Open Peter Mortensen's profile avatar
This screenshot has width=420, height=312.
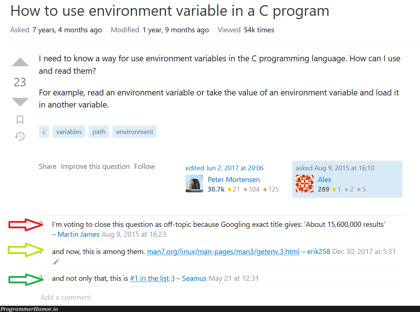194,183
